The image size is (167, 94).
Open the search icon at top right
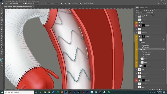tap(159, 4)
